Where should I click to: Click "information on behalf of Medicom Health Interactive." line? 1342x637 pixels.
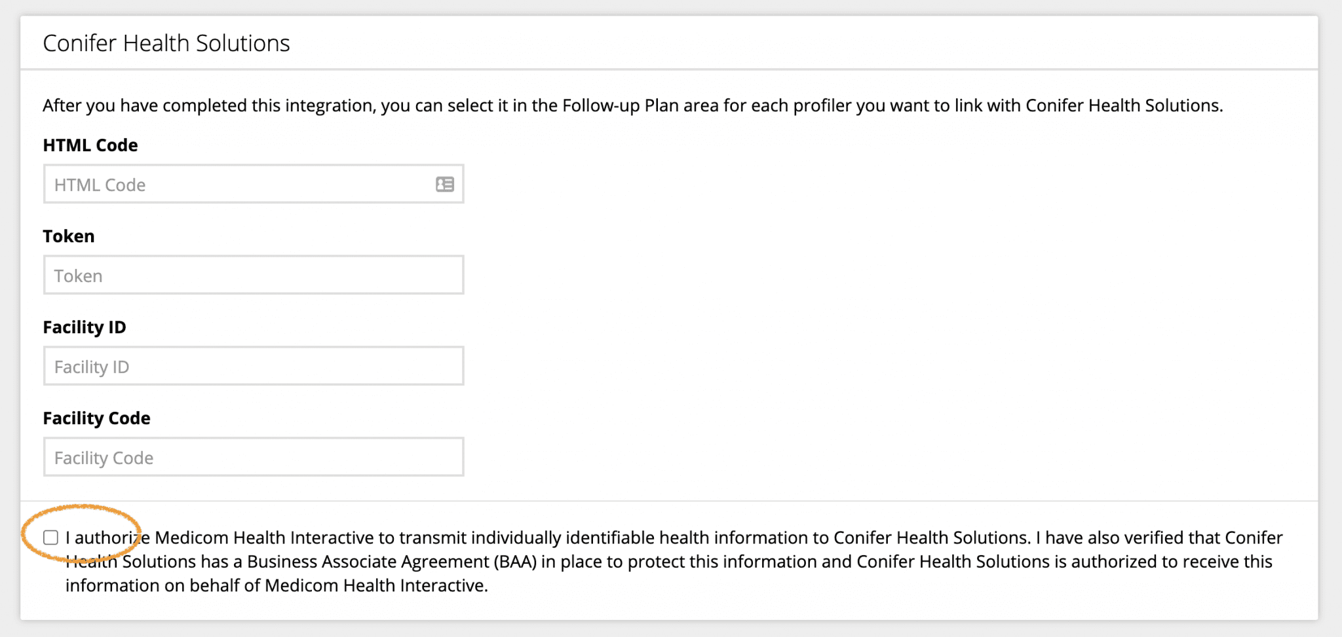pos(277,585)
